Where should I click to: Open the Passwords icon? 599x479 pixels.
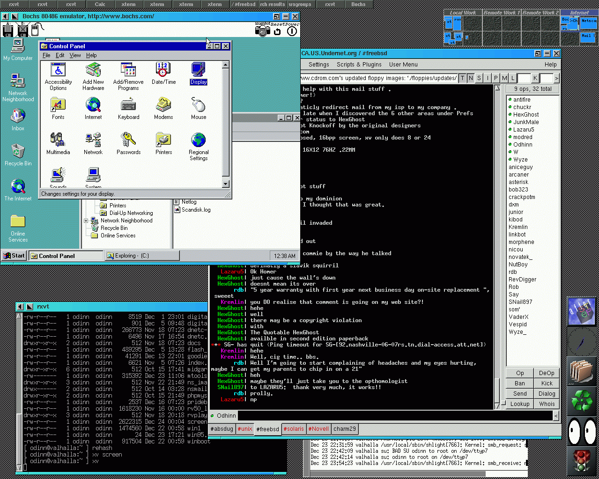coord(128,144)
